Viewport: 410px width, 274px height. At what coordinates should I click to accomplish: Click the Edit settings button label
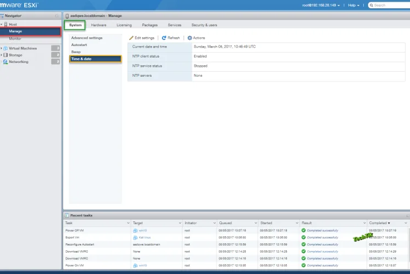point(145,38)
